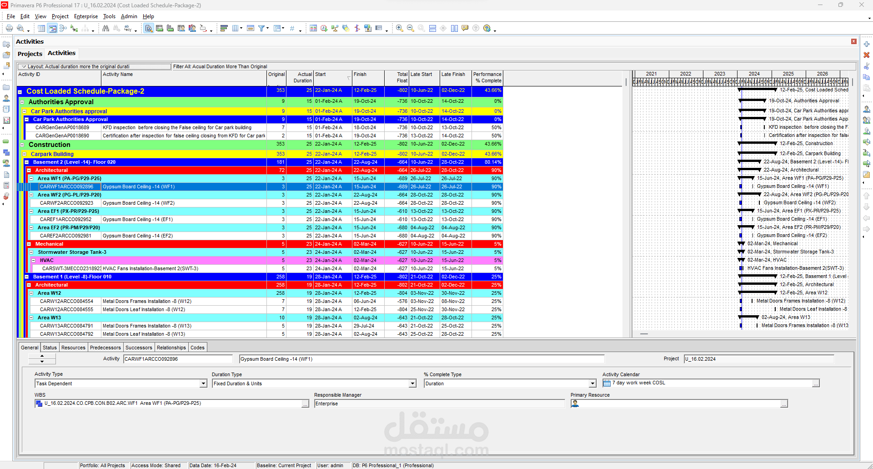The image size is (873, 469).
Task: Click the Print icon in the toolbar
Action: coord(9,28)
